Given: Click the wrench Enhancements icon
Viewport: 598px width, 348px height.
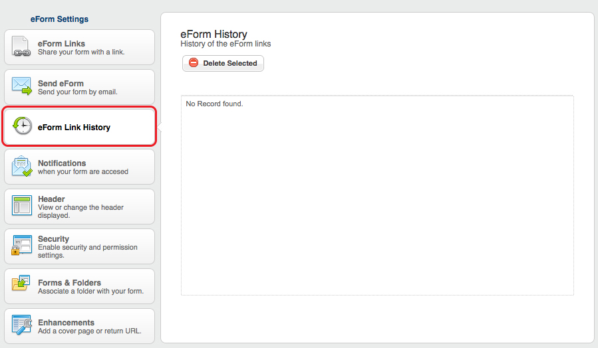Looking at the screenshot, I should [22, 325].
